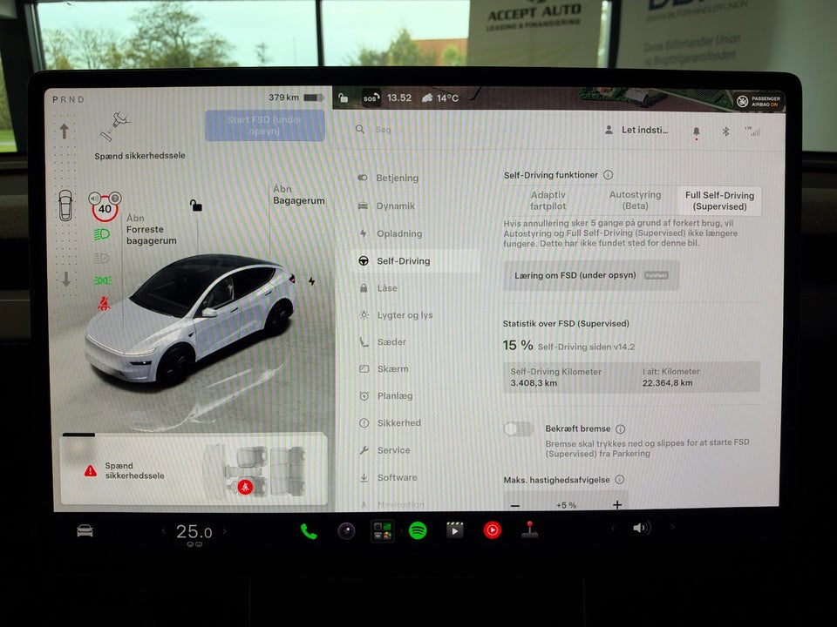Screen dimensions: 837x627
Task: Open info for Maks. hastighedsafvigelse
Action: [x=620, y=480]
